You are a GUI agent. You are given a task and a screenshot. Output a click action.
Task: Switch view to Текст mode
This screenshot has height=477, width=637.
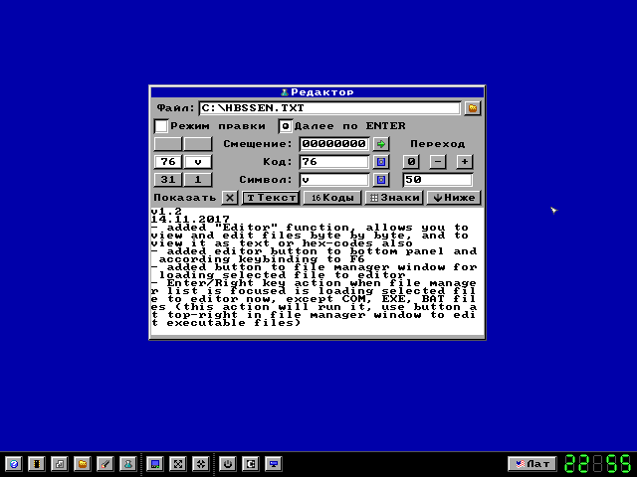271,198
